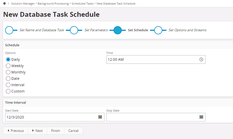Select the Monthly schedule option
Viewport: 233px width, 139px height.
pos(8,72)
